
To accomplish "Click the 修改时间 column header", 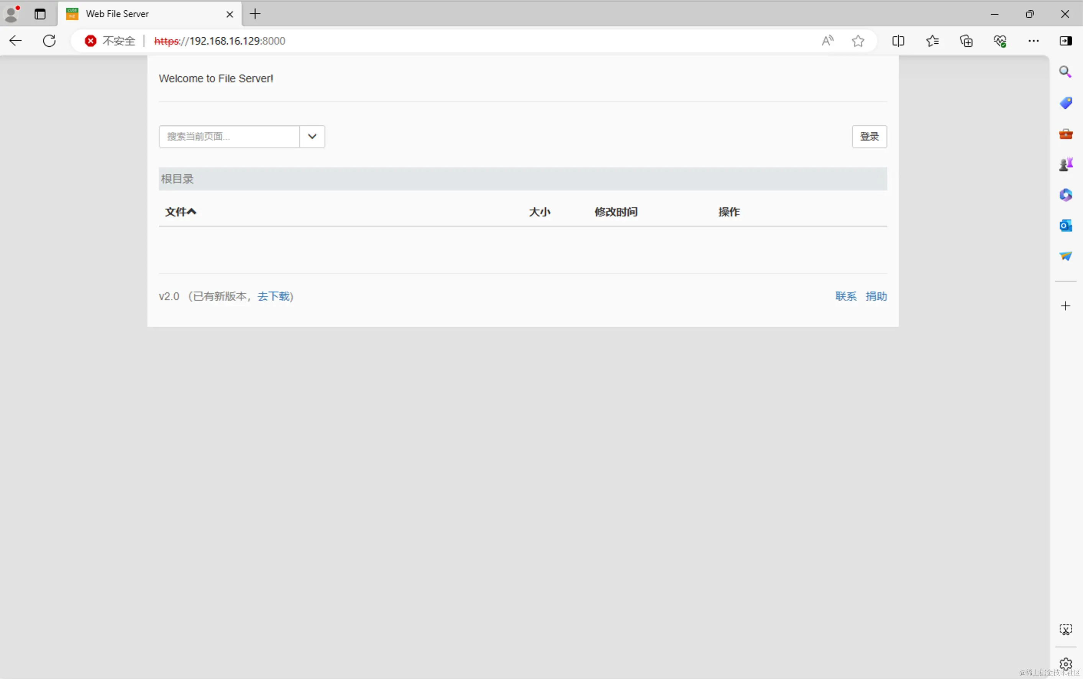I will (616, 212).
